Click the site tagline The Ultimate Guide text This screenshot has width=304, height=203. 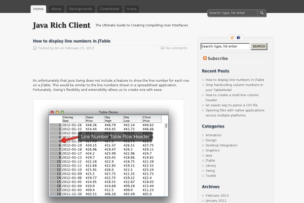point(141,25)
